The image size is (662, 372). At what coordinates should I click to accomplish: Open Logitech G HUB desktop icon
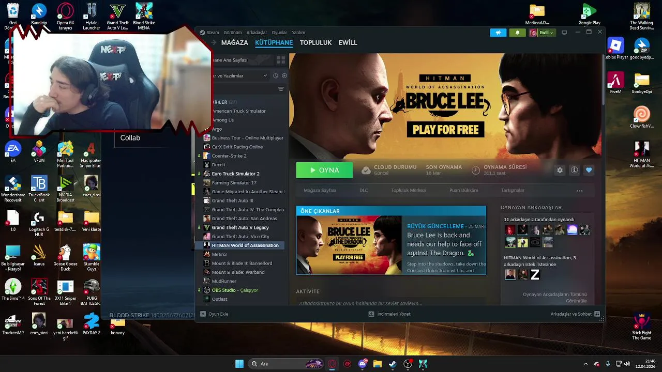[x=39, y=224]
